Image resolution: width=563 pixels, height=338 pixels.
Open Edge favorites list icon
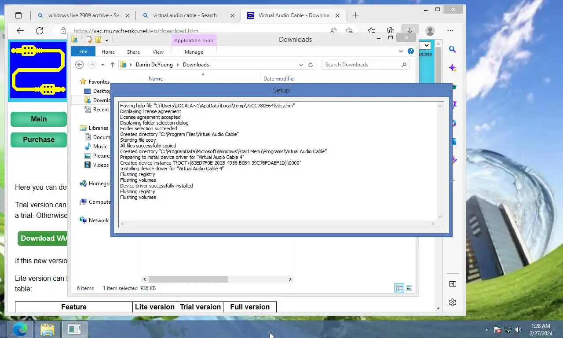[371, 31]
